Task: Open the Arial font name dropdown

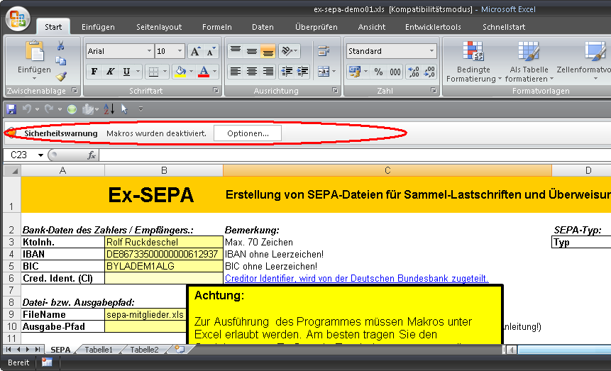Action: [x=149, y=51]
